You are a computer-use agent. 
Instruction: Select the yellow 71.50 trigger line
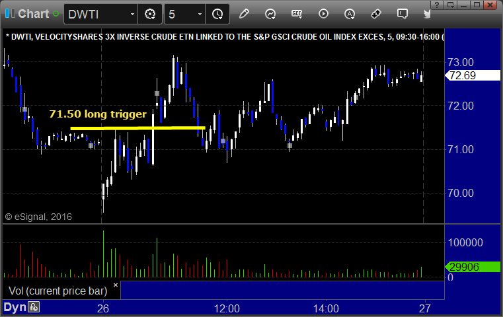tap(138, 128)
